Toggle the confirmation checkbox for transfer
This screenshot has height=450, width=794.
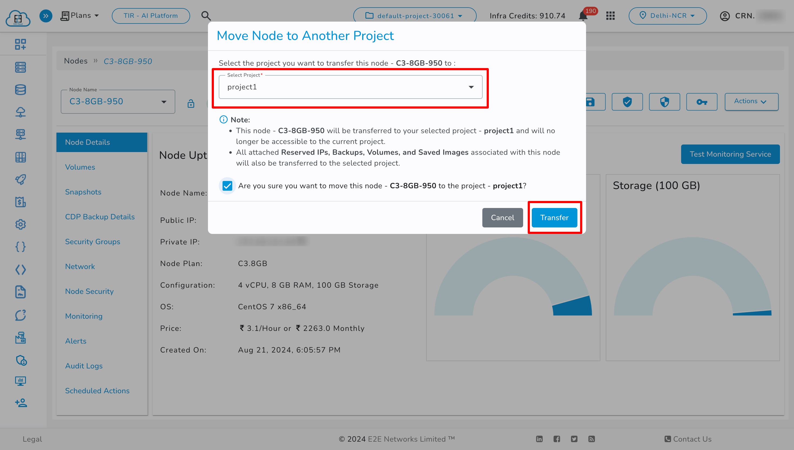227,186
